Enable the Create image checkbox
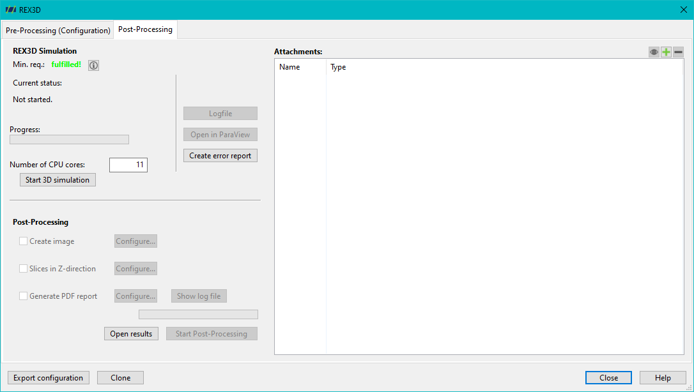694x392 pixels. [x=24, y=241]
